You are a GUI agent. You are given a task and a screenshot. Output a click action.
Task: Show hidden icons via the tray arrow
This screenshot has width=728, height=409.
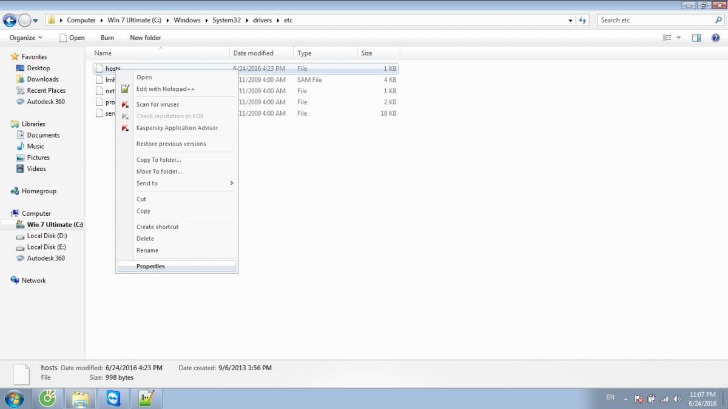tap(626, 399)
